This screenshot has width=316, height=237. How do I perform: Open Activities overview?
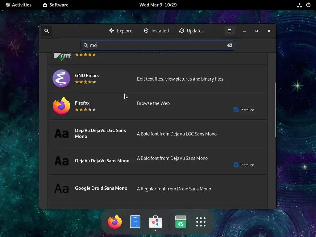pos(19,5)
